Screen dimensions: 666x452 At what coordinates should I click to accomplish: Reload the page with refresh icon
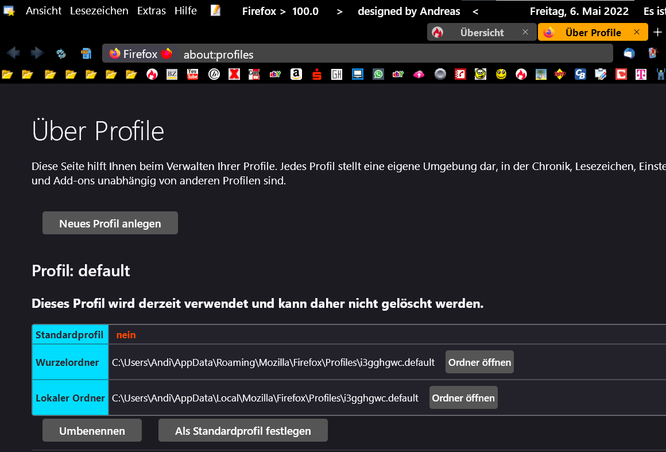61,53
